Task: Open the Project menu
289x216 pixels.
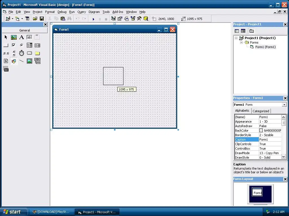Action: [x=38, y=12]
